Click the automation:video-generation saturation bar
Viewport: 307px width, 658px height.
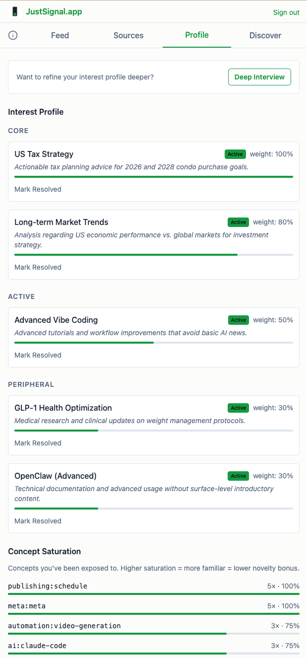(x=154, y=634)
